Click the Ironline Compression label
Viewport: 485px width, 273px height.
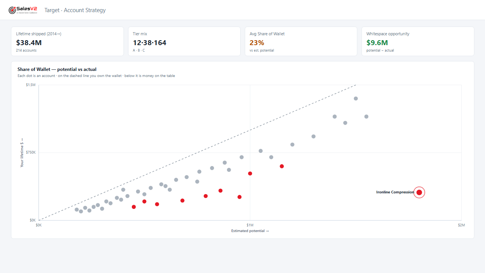[395, 192]
